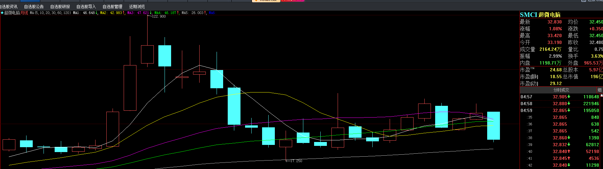
Task: Click the 市盈(静) value 18.55
Action: click(556, 77)
